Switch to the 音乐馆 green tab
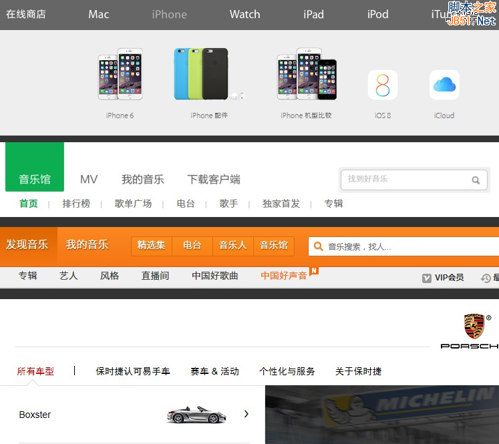This screenshot has height=444, width=499. (35, 179)
